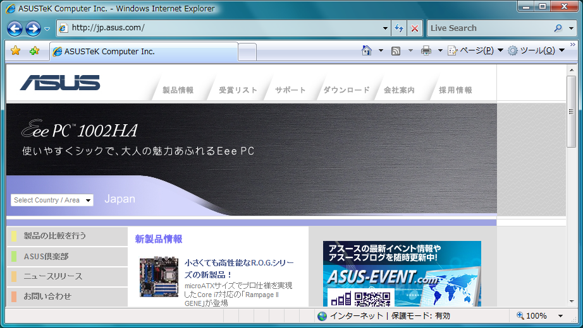The width and height of the screenshot is (583, 328).
Task: Click the Japan label in the banner
Action: pos(120,199)
